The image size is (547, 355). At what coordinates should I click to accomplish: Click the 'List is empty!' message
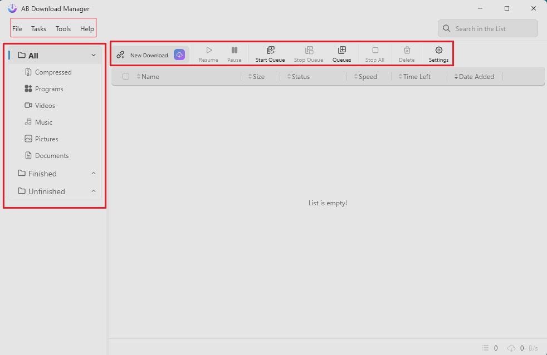point(328,203)
